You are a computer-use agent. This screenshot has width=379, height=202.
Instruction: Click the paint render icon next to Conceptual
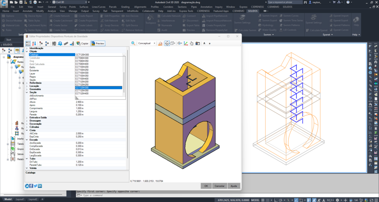click(160, 43)
